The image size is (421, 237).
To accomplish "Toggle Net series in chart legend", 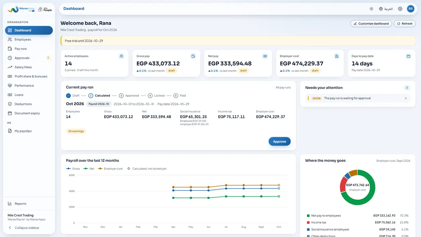I will [89, 169].
